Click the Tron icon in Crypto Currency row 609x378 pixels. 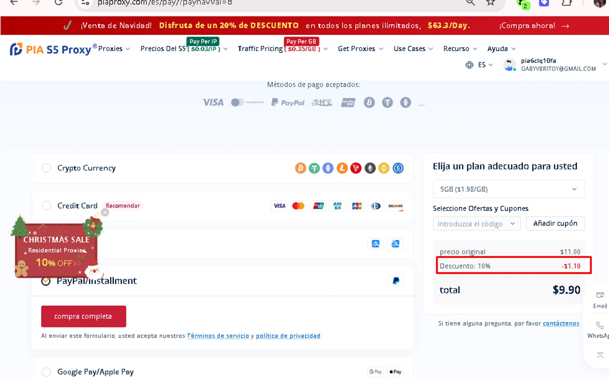[356, 168]
